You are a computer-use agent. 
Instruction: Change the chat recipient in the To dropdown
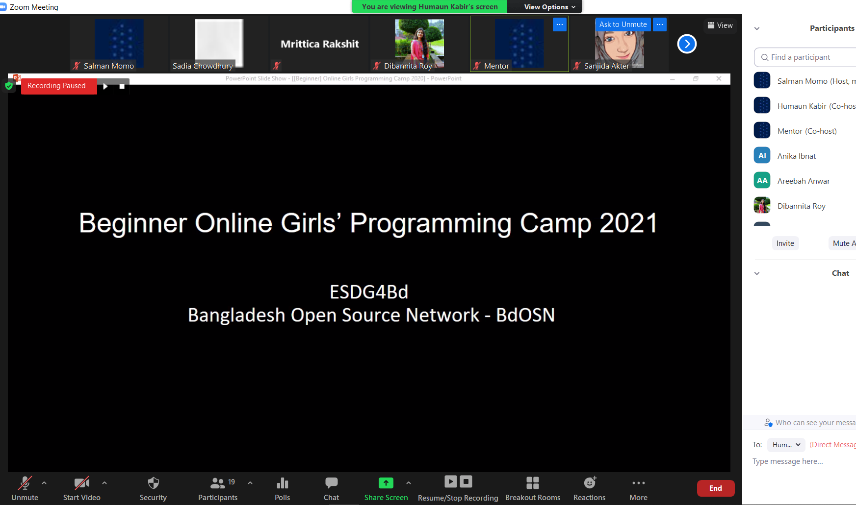[785, 444]
